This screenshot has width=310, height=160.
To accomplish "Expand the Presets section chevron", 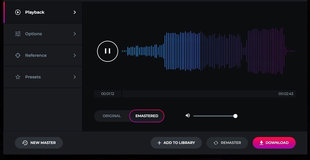I will pos(75,77).
